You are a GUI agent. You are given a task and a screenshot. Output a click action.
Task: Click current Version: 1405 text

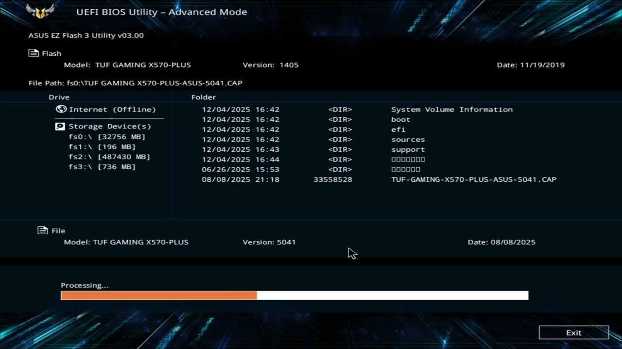point(271,65)
